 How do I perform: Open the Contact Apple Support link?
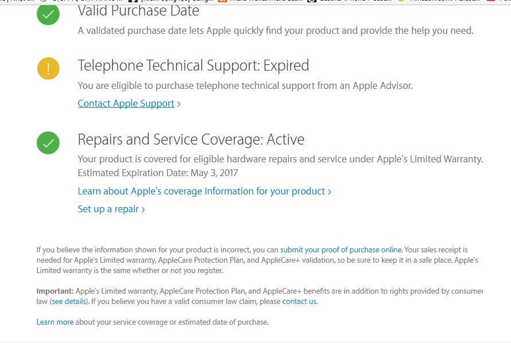[126, 103]
